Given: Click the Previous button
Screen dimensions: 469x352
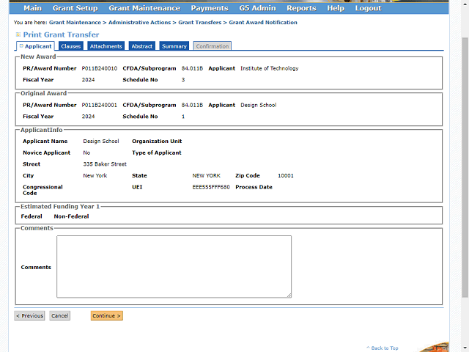Looking at the screenshot, I should click(29, 315).
